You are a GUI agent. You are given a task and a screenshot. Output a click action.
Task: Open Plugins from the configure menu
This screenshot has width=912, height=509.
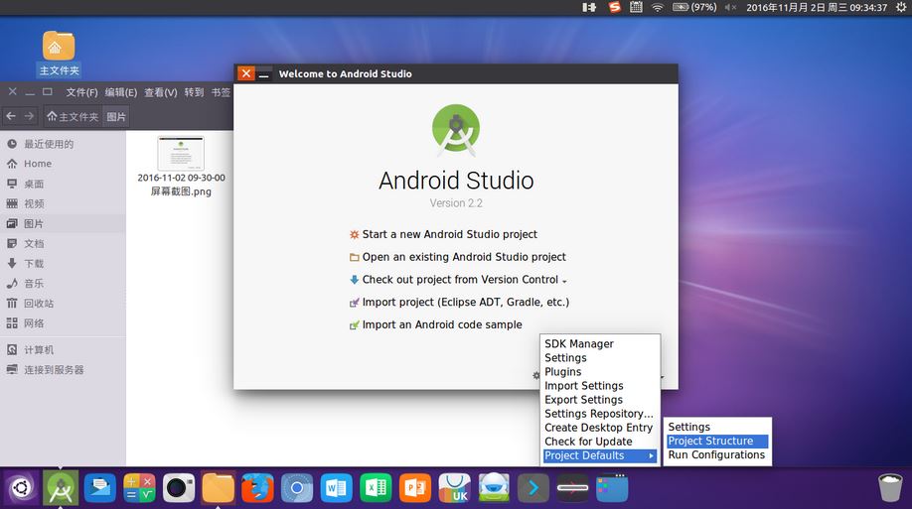(x=600, y=372)
